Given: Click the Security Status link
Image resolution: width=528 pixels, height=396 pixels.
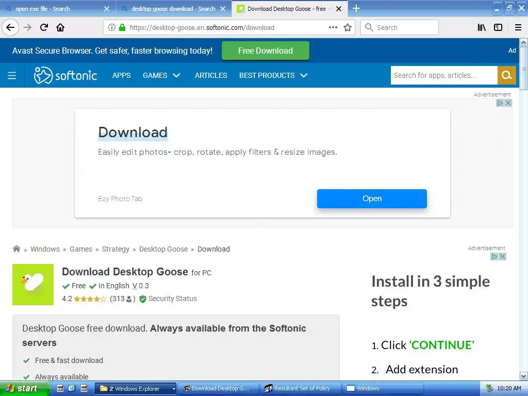Looking at the screenshot, I should click(x=172, y=299).
